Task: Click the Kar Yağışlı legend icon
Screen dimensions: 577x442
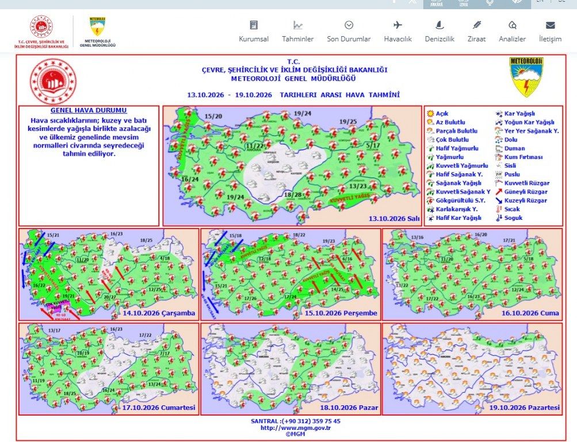Action: point(499,113)
